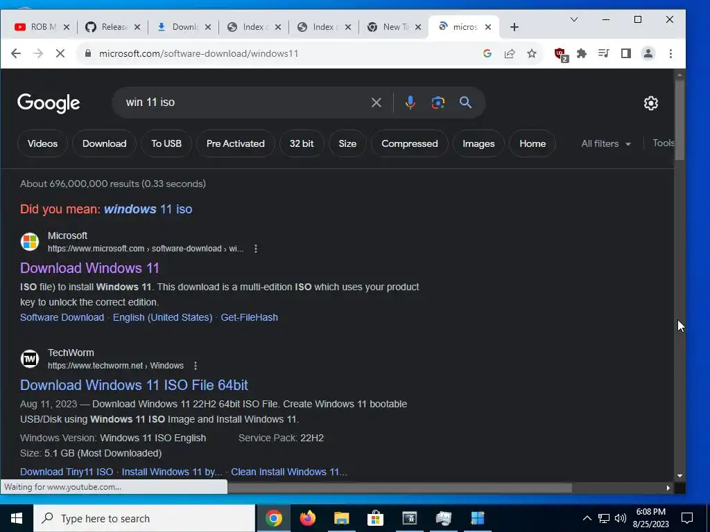Open the Software Download sitelink
The image size is (710, 532).
tap(62, 317)
